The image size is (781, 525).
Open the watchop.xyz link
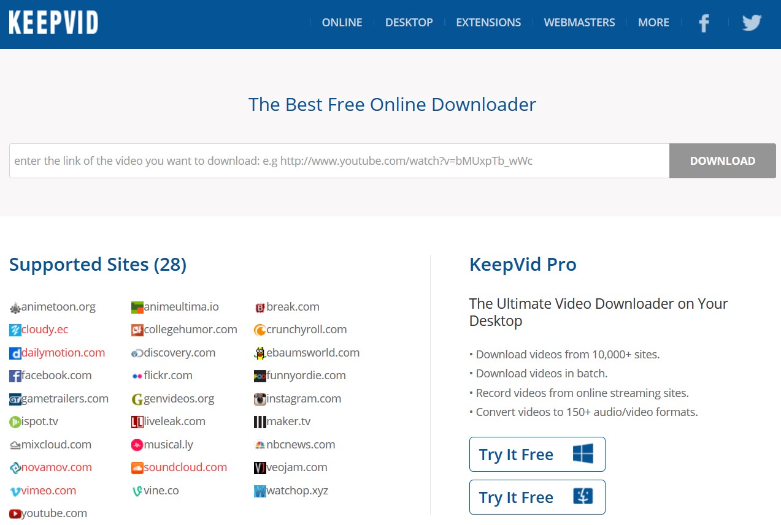(298, 491)
